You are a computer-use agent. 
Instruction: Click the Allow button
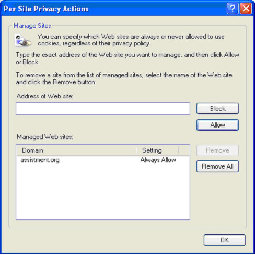click(217, 125)
